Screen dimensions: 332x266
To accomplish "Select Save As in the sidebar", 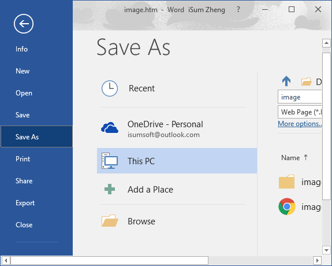I will coord(36,136).
